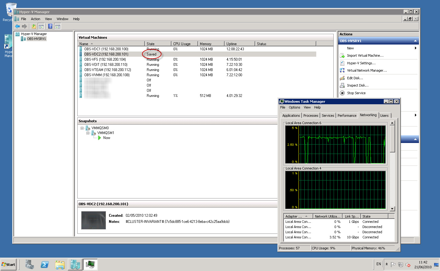Click the Virtual Network Manager icon
This screenshot has height=271, width=440.
point(343,70)
